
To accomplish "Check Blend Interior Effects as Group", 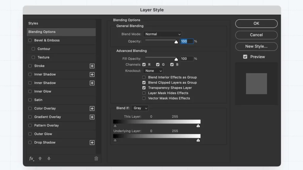I will click(x=144, y=77).
